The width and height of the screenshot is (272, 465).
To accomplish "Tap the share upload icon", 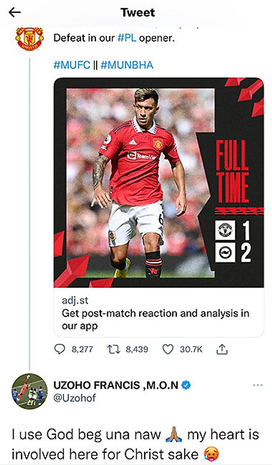I will pos(221,349).
